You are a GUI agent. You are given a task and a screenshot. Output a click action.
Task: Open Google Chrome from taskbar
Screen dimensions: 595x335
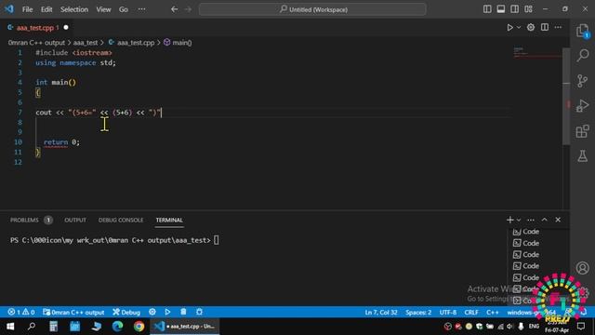(139, 327)
